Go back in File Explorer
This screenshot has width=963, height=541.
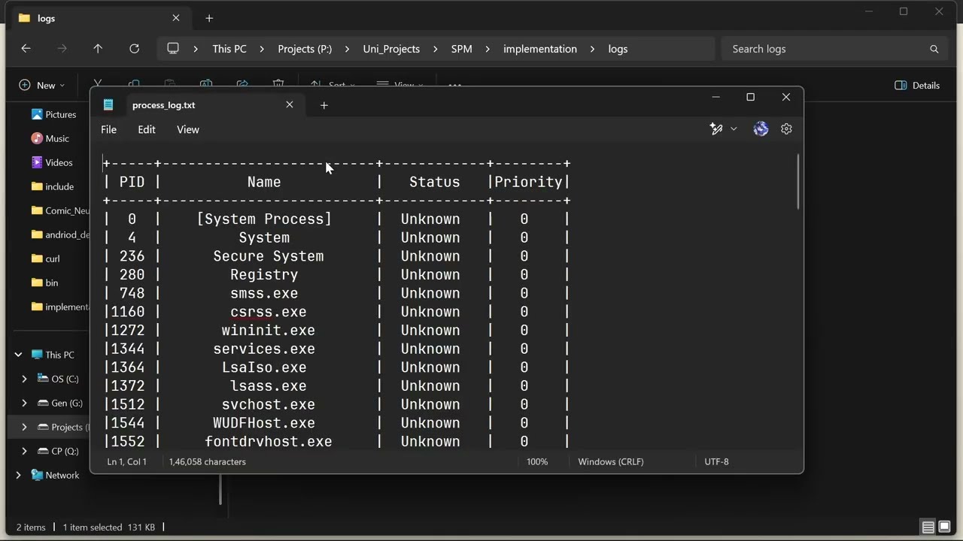point(26,49)
